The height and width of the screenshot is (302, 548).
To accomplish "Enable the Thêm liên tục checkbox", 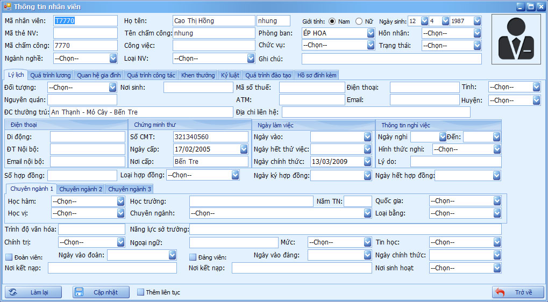I will tap(140, 292).
